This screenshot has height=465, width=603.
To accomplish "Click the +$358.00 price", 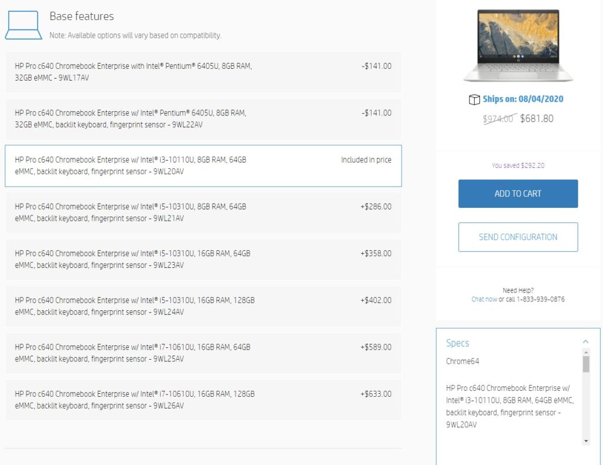I will 376,254.
